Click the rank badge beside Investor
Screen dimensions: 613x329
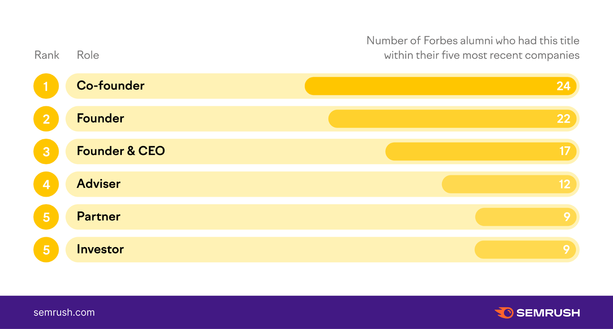click(46, 250)
